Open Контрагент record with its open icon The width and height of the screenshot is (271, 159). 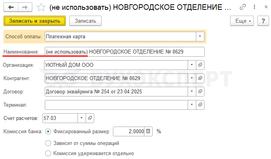(x=200, y=78)
